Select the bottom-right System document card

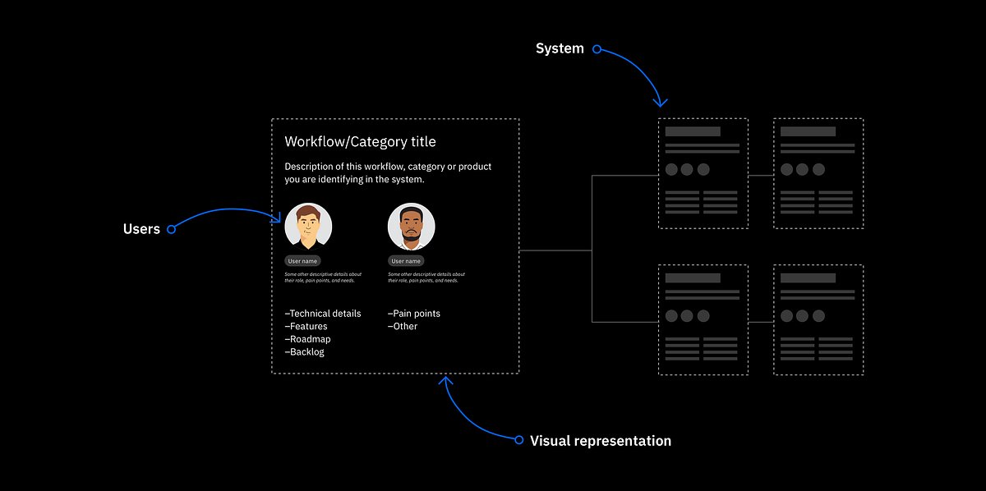click(818, 319)
